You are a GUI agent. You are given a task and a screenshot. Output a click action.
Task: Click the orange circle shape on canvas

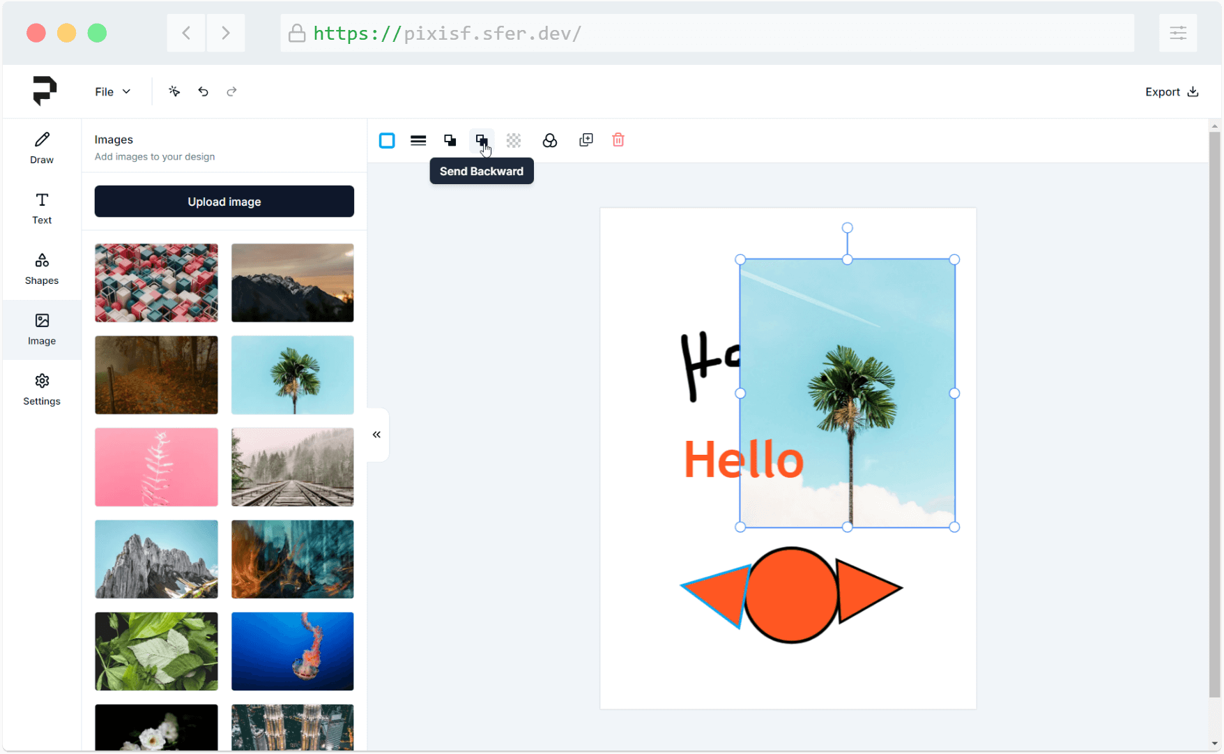(791, 595)
